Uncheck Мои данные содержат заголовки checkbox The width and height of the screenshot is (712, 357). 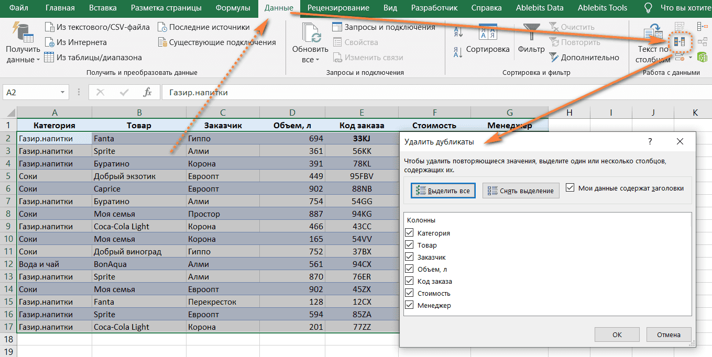tap(570, 188)
